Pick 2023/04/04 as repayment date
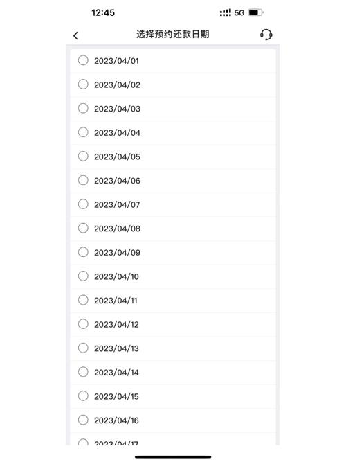 pyautogui.click(x=173, y=132)
